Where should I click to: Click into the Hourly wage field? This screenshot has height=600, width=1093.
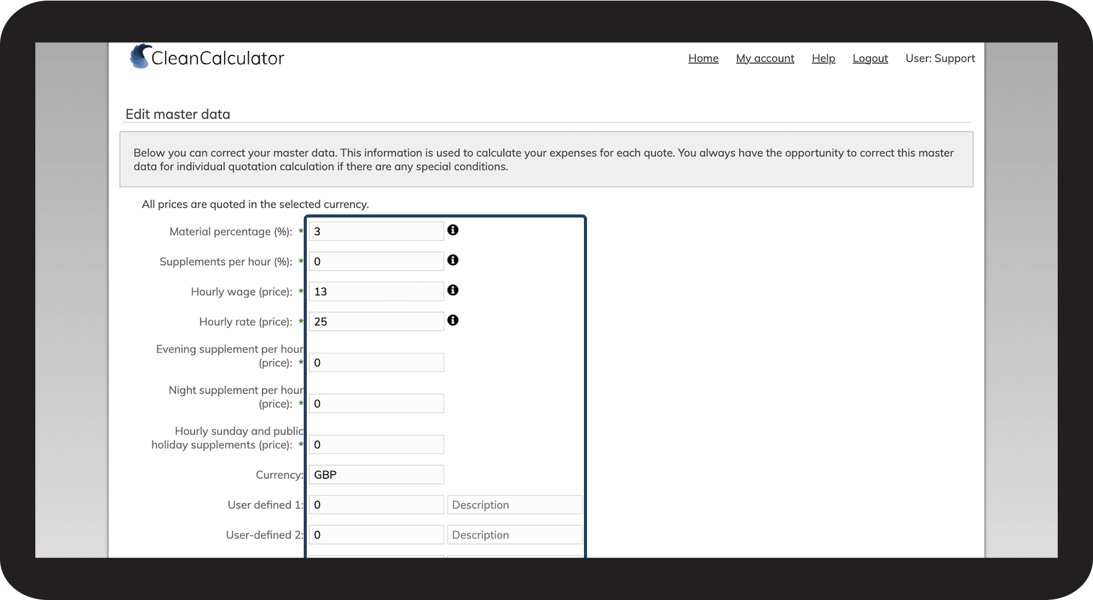(376, 291)
